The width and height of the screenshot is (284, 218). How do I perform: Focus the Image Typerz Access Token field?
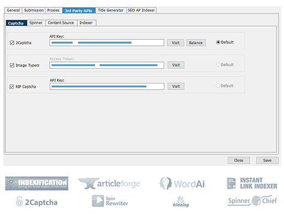click(x=107, y=65)
